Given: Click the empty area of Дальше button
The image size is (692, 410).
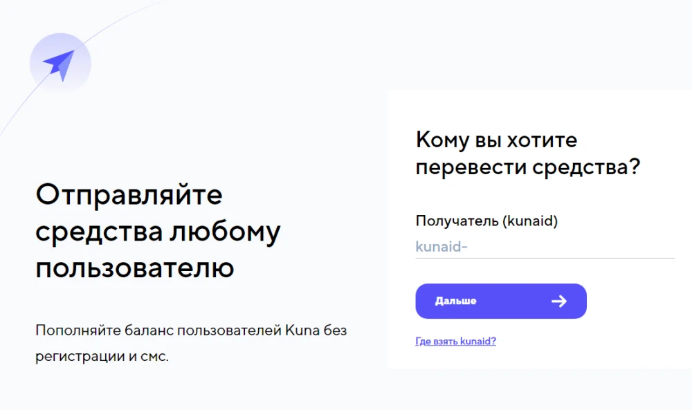Looking at the screenshot, I should [x=514, y=301].
